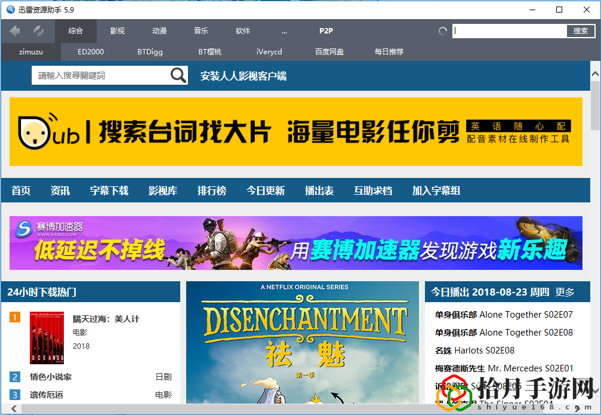The width and height of the screenshot is (601, 415).
Task: Open the BT樱桃 source tab
Action: [209, 52]
